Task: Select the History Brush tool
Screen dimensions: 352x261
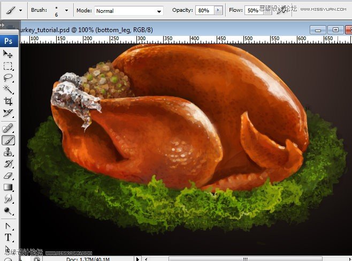Action: 8,163
